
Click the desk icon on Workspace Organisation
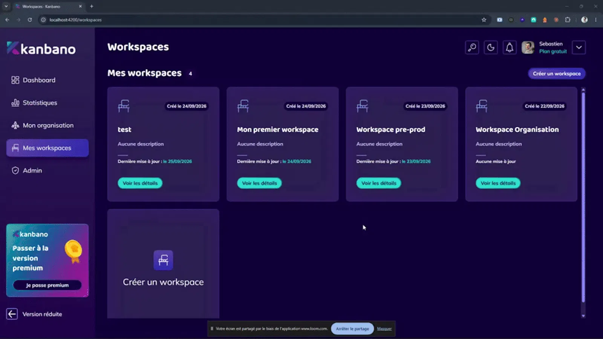[482, 106]
